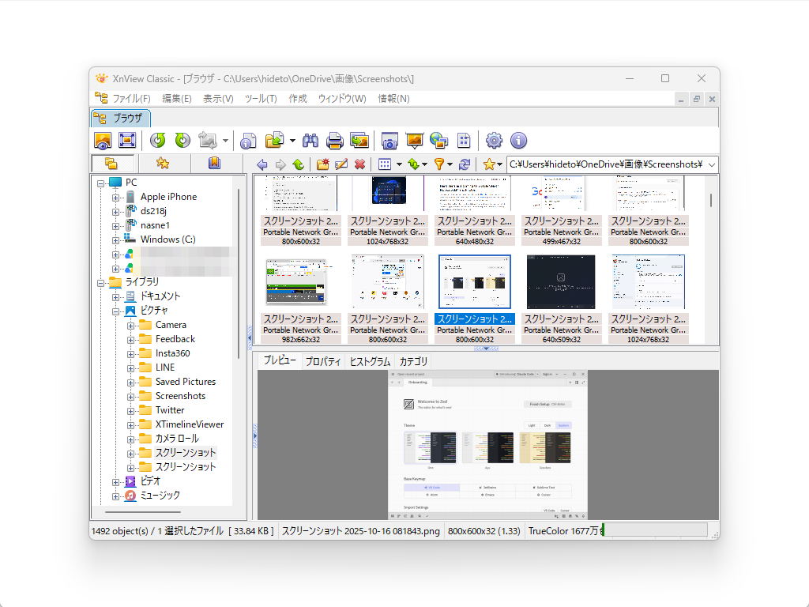Open the contact sheet icon

point(464,141)
